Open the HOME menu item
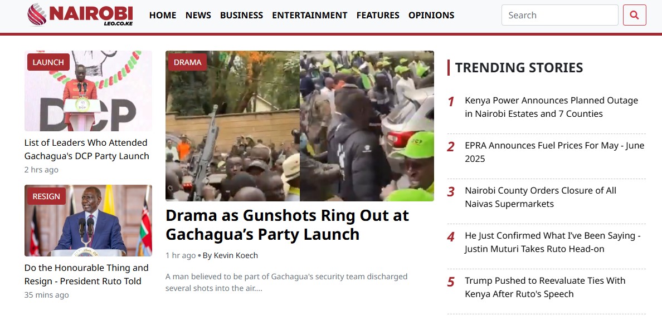 [163, 16]
